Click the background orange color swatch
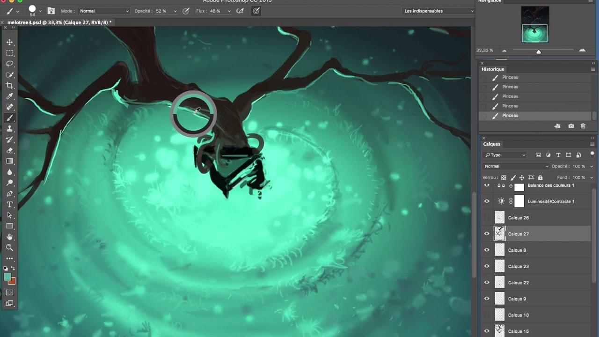 (x=13, y=281)
